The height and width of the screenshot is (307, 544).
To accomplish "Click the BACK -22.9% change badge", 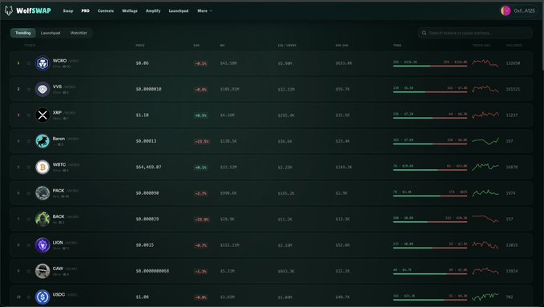I will (202, 220).
